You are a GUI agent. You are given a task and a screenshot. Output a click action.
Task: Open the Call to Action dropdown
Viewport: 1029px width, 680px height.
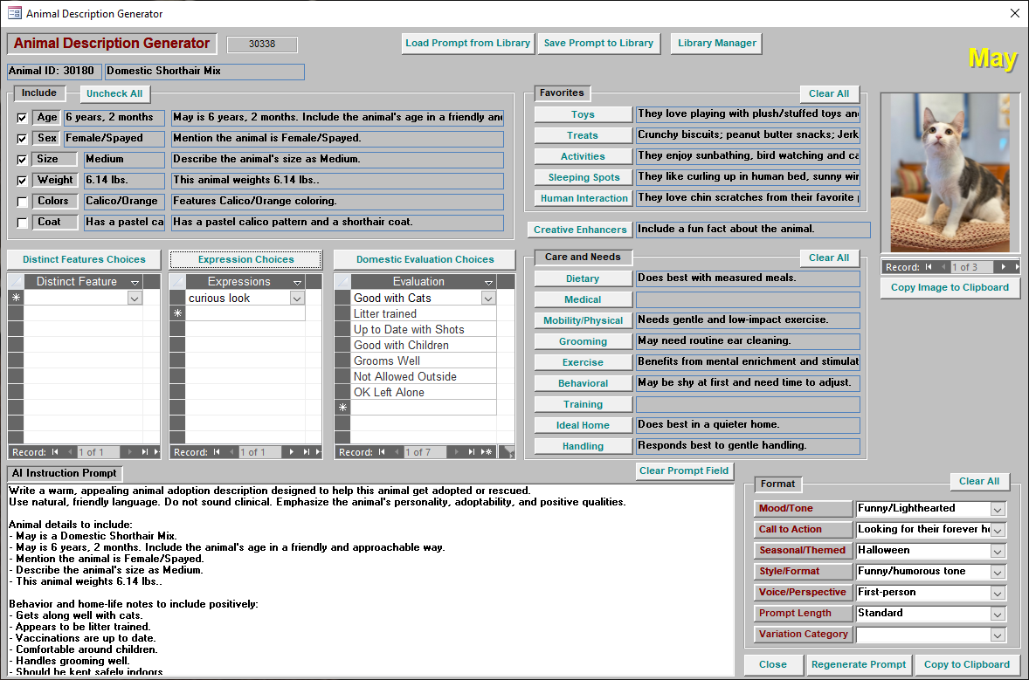[x=998, y=530]
